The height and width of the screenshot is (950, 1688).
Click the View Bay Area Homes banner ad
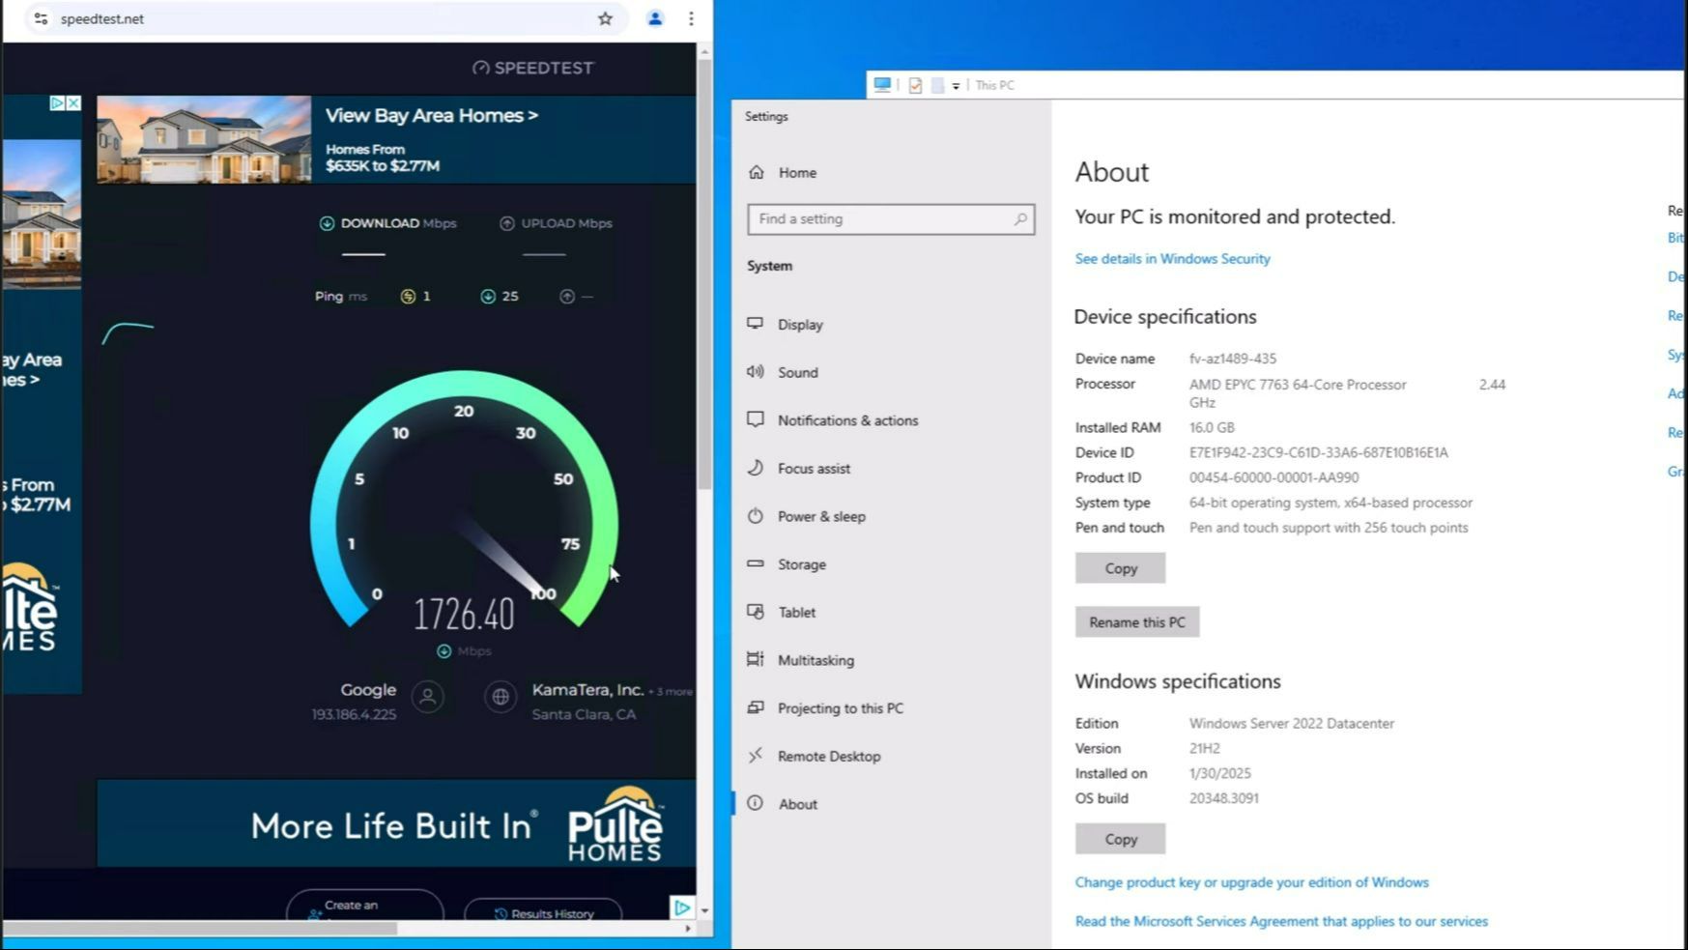coord(396,139)
